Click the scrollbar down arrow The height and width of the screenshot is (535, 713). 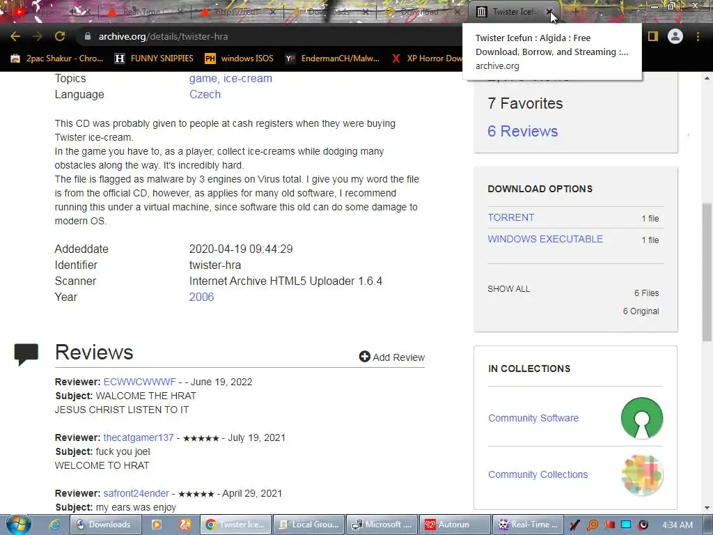[x=707, y=508]
